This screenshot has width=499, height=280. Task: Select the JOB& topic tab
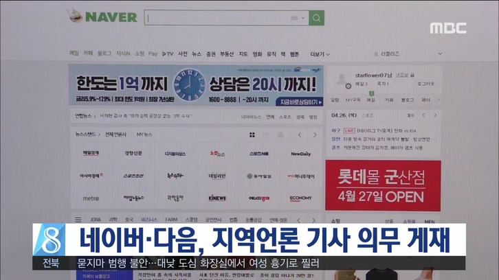(x=96, y=220)
